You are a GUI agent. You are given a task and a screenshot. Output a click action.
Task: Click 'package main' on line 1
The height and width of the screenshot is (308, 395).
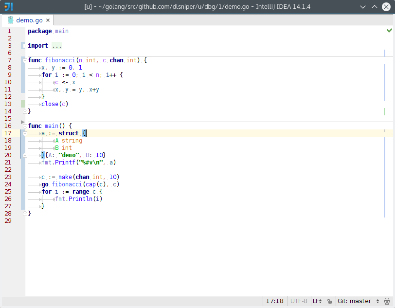48,31
